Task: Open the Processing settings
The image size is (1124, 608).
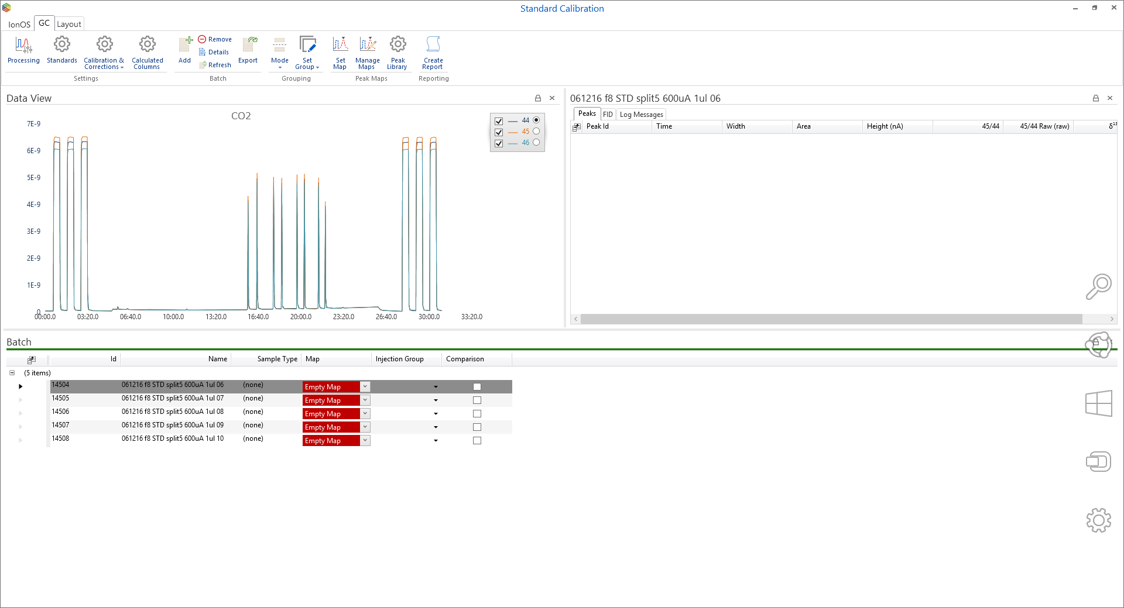Action: [x=23, y=50]
